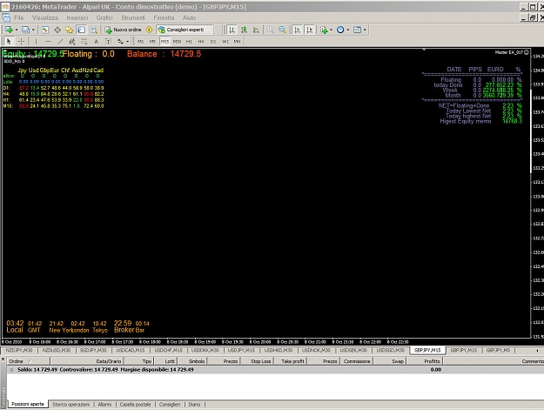Viewport: 544px width, 410px height.
Task: Switch to line chart view
Action: click(257, 30)
